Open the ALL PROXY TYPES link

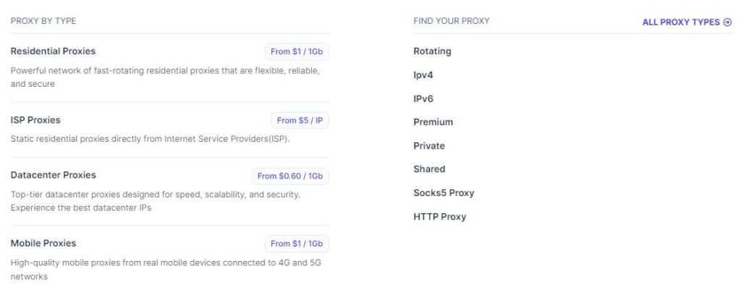[x=686, y=22]
